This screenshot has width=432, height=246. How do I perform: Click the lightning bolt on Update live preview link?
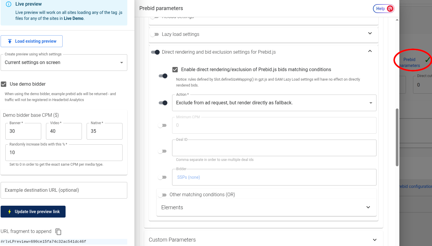(9, 212)
